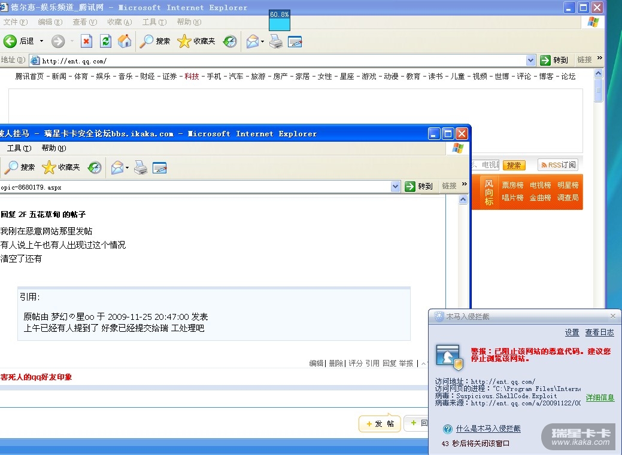Click the 链接 label in the ent.qq.com window
The width and height of the screenshot is (622, 455).
pyautogui.click(x=584, y=60)
